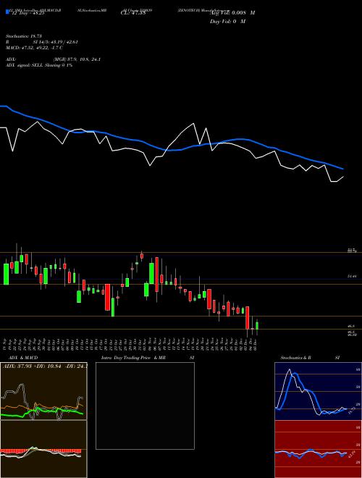Click the 'ADX: 37.93 +DY: 10.84' header
The height and width of the screenshot is (478, 362).
(x=33, y=366)
